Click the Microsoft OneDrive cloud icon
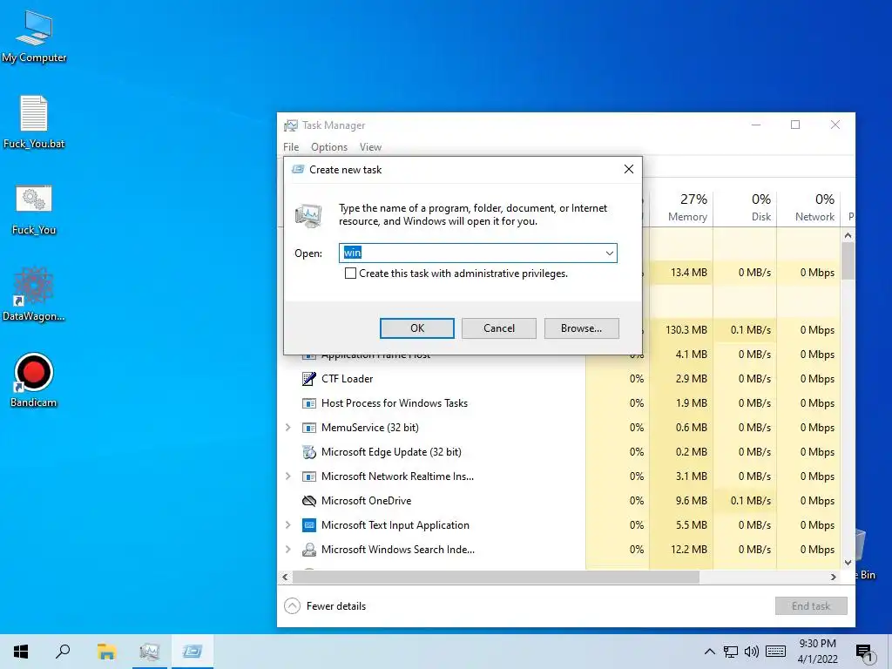 coord(309,501)
